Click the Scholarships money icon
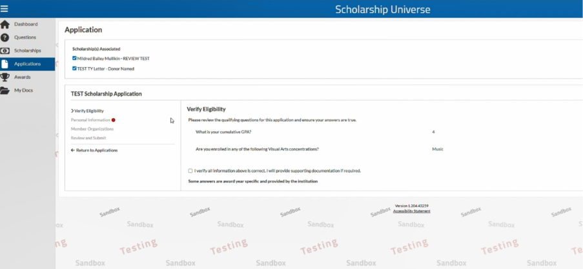 coord(5,51)
